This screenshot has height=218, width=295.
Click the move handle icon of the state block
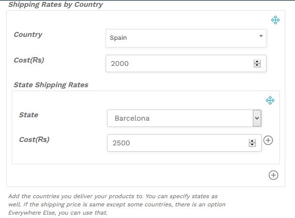pos(270,100)
